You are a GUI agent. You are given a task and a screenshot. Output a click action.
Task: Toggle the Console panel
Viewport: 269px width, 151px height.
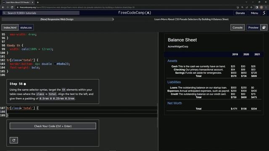(x=237, y=27)
